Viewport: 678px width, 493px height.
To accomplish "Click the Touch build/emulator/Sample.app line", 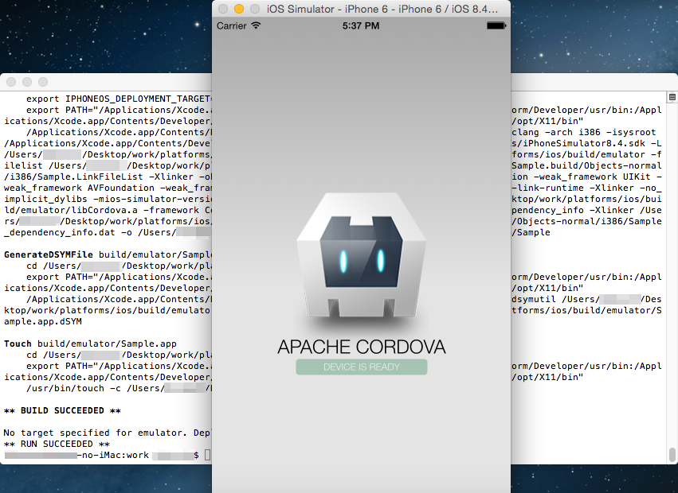I will point(90,344).
